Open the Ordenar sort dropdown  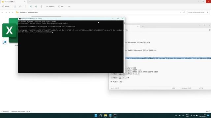click(x=50, y=7)
